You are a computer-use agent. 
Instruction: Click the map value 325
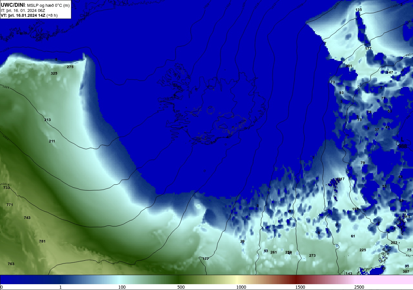[54, 73]
